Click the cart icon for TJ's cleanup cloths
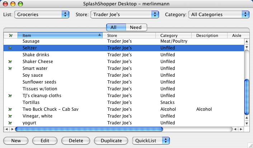The height and width of the screenshot is (148, 253). (x=10, y=96)
